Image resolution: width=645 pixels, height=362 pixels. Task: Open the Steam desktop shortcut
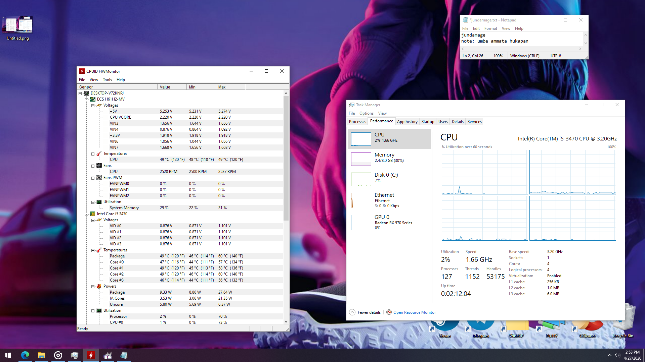click(445, 328)
